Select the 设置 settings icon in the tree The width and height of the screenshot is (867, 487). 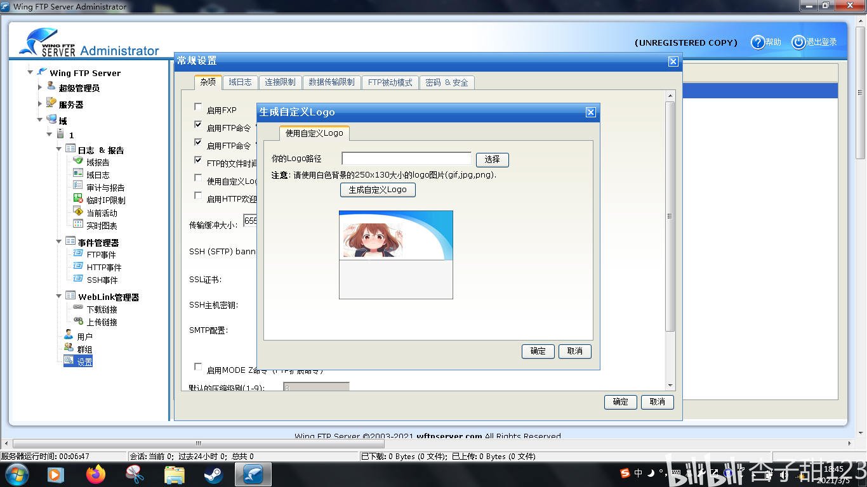(69, 360)
